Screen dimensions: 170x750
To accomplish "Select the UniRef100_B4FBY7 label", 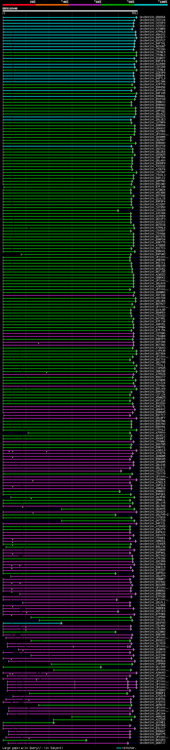I will tap(152, 38).
